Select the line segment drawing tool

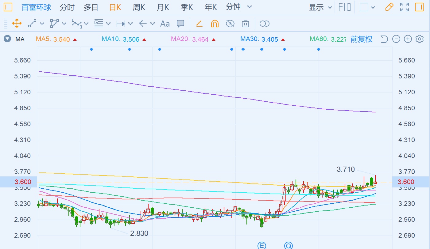coord(32,24)
